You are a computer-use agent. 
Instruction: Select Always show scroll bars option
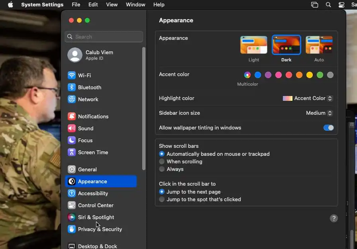162,169
